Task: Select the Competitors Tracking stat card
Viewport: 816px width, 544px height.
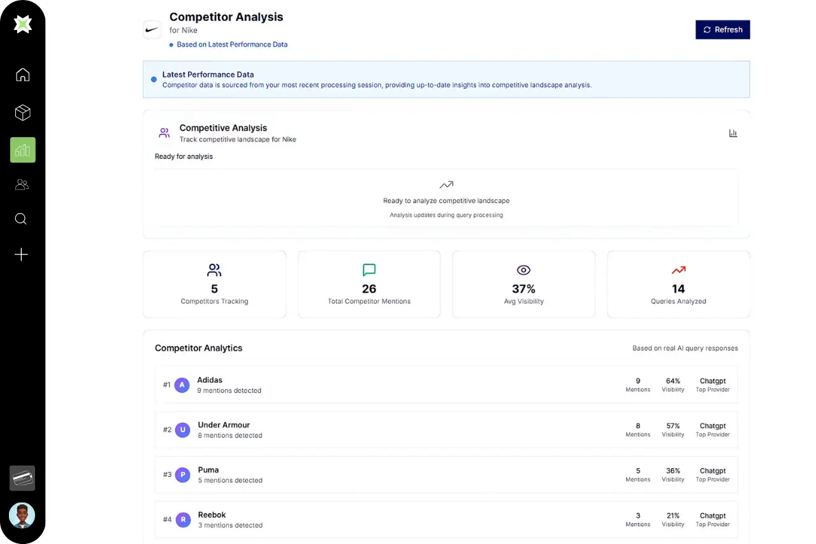Action: (214, 284)
